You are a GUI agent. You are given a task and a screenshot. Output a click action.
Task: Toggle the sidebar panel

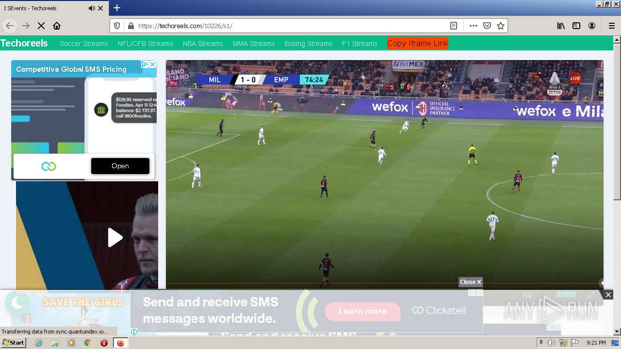pos(576,26)
